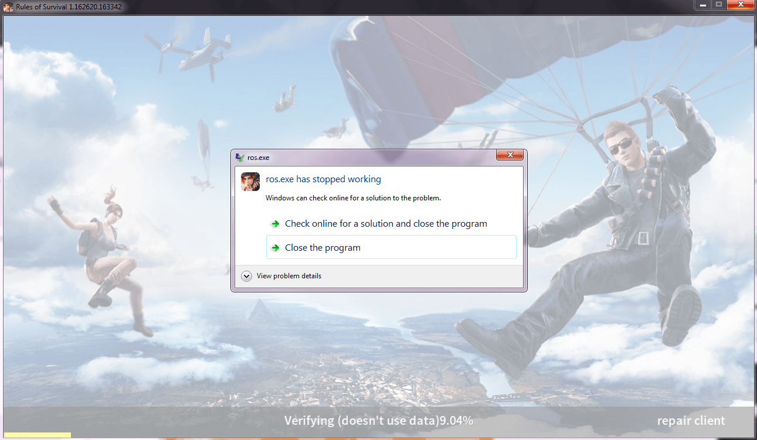Click 'Windows can check online for a solution' text
This screenshot has height=440, width=757.
tap(353, 198)
